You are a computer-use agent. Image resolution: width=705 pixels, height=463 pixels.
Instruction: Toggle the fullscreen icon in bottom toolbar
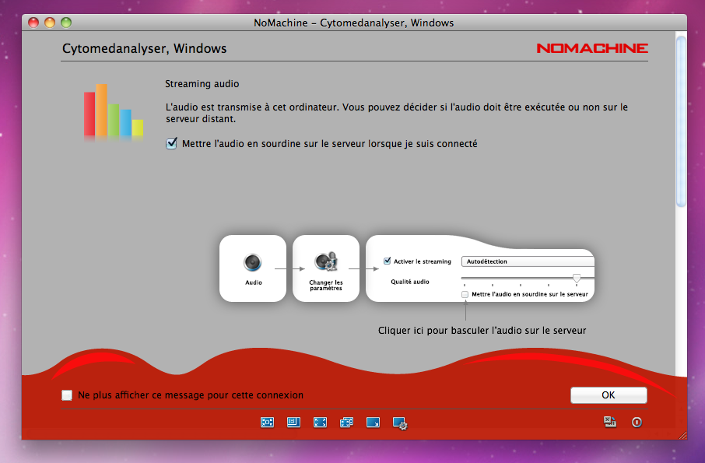point(320,422)
